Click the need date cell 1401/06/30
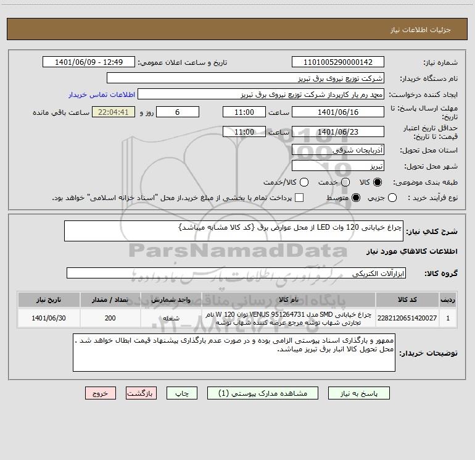 pos(49,318)
